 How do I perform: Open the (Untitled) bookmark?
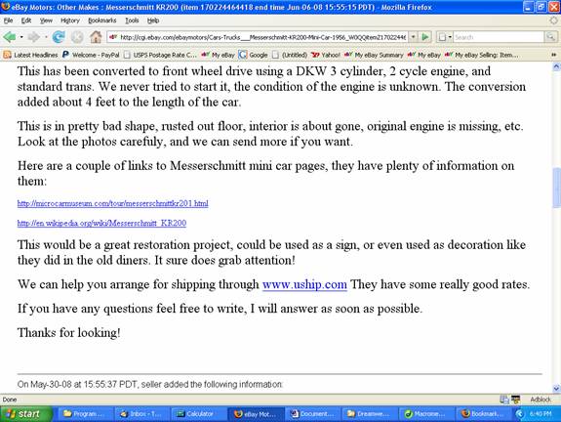[x=290, y=55]
